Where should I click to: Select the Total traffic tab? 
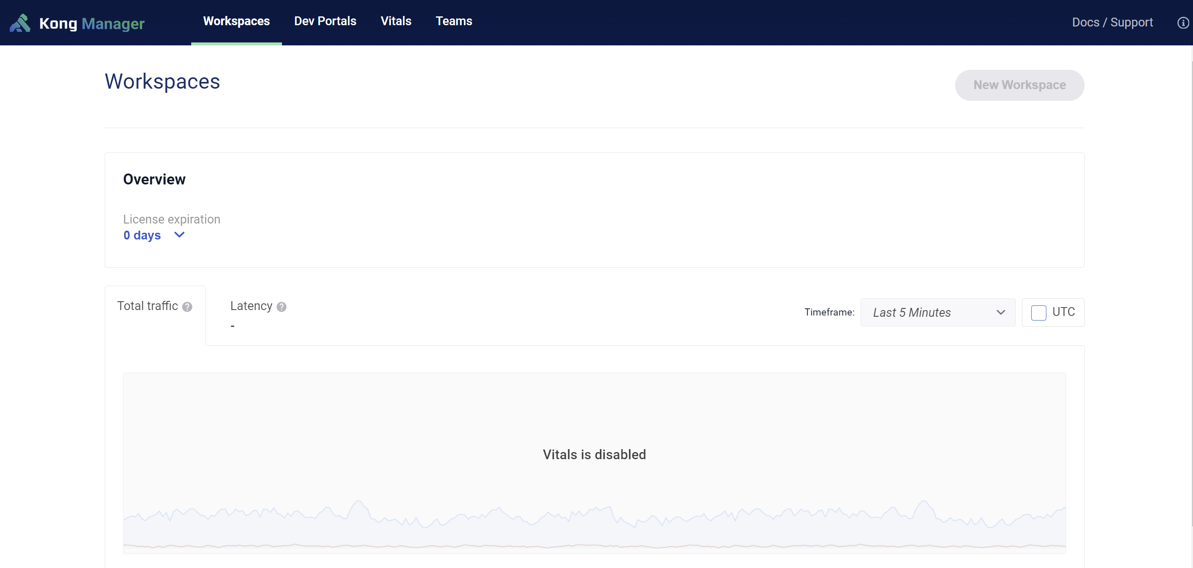147,306
